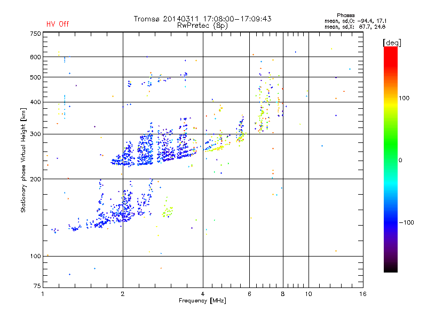This screenshot has width=427, height=320.
Task: Click the colorbar tick label "100" beside the yellow band
Action: (x=404, y=98)
